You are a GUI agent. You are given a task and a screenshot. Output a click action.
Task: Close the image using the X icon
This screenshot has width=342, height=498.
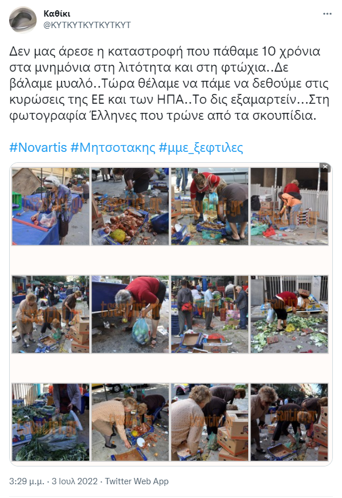click(x=325, y=167)
